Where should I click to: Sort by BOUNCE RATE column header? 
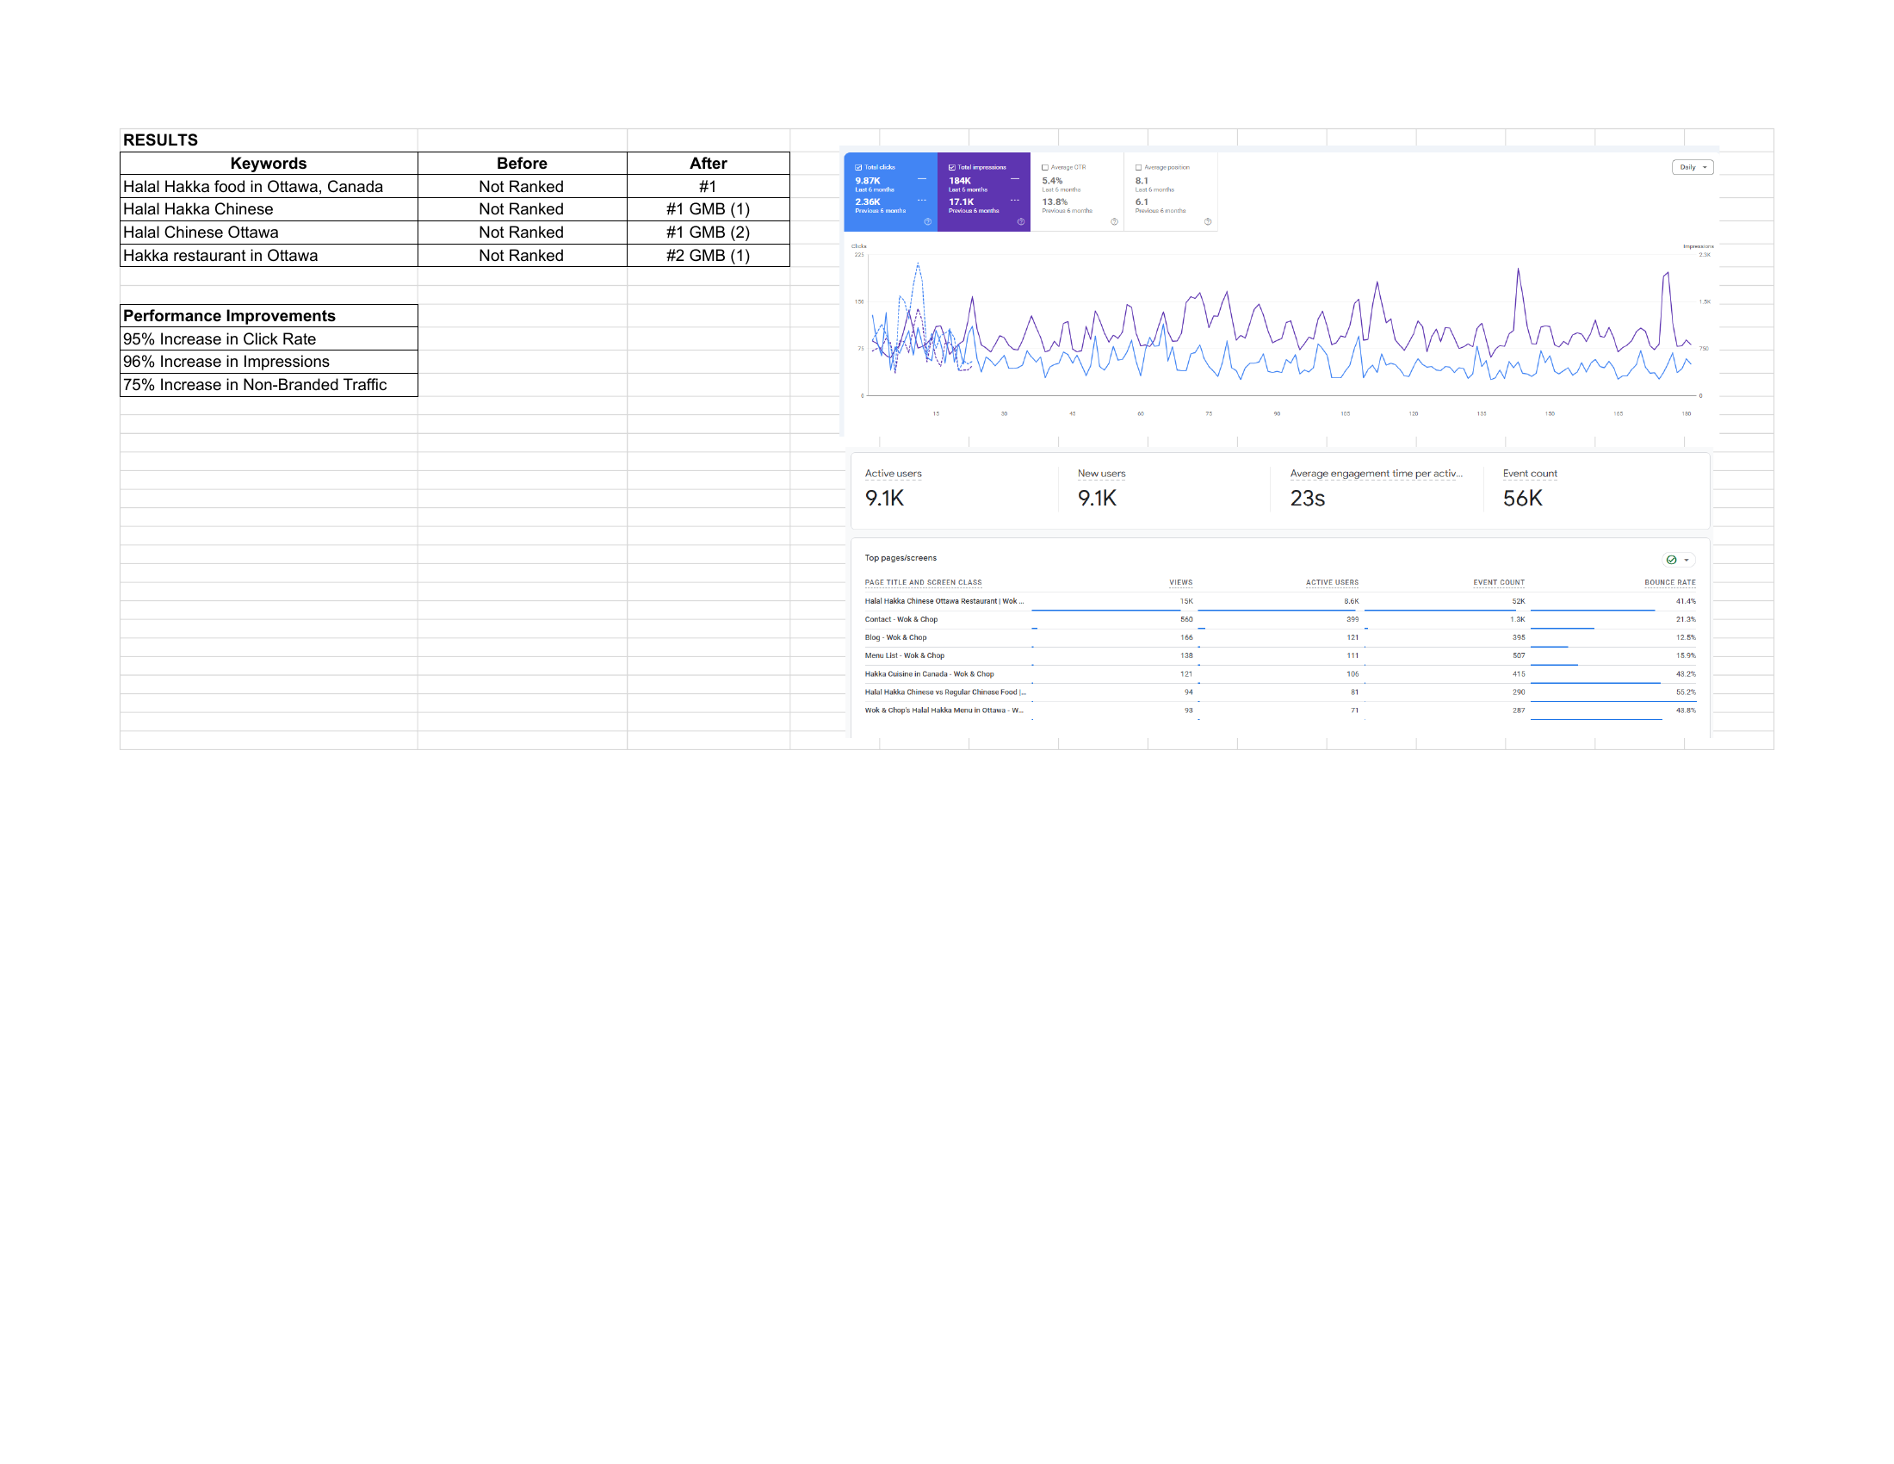click(1669, 583)
